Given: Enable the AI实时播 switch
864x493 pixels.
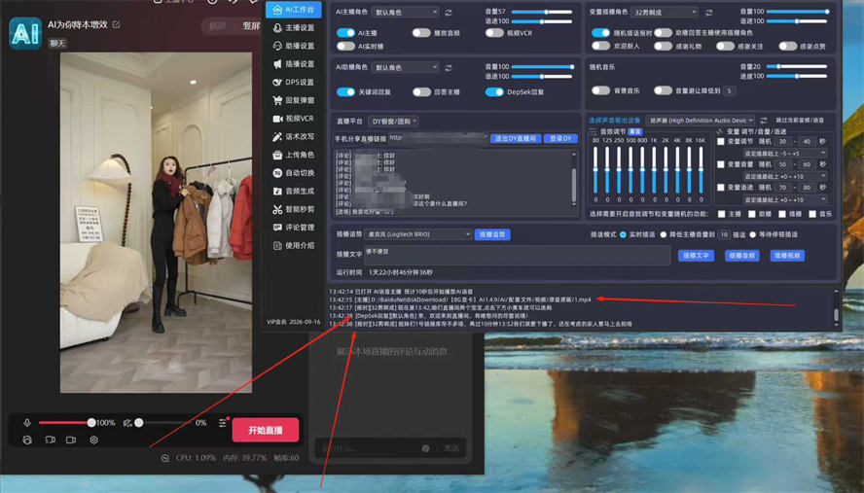Looking at the screenshot, I should coord(345,47).
